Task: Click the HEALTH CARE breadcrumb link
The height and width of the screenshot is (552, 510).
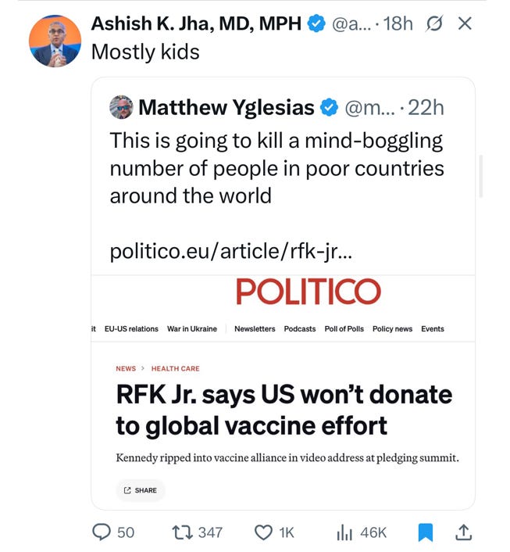Action: click(175, 368)
